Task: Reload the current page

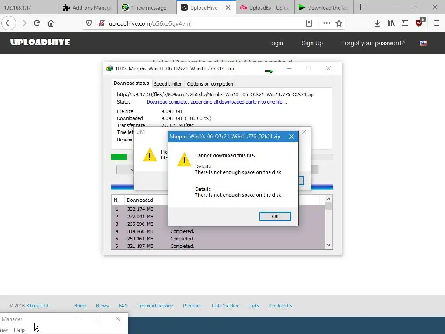Action: (37, 23)
